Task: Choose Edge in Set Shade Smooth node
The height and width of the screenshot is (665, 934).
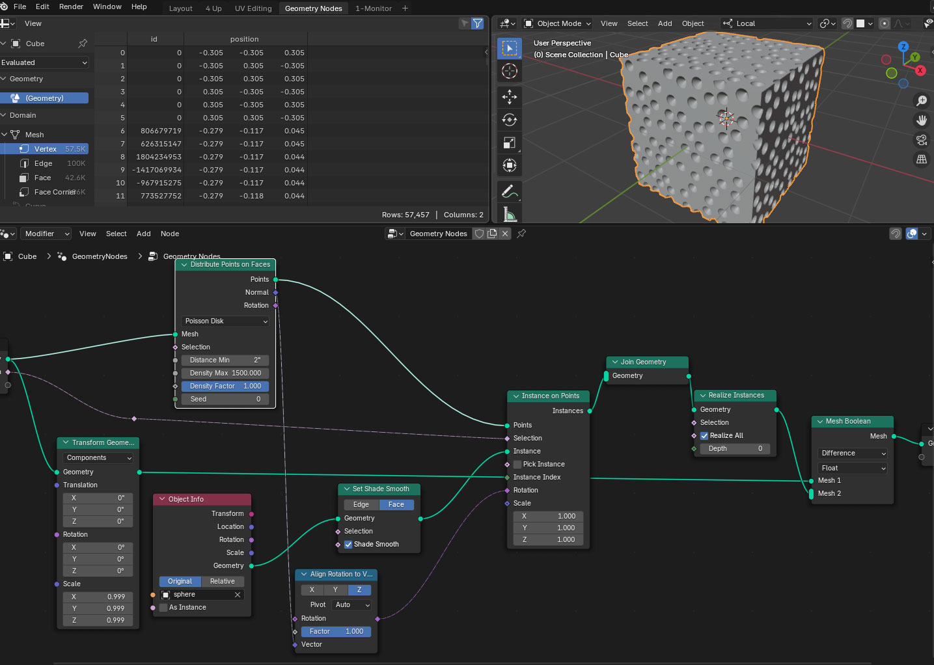Action: pyautogui.click(x=361, y=505)
